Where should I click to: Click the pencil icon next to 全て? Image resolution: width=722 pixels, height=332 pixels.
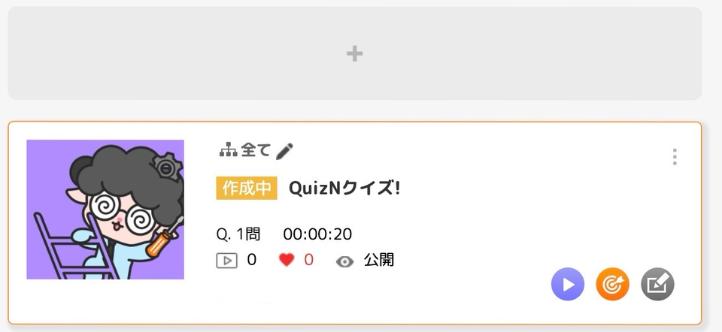click(284, 151)
